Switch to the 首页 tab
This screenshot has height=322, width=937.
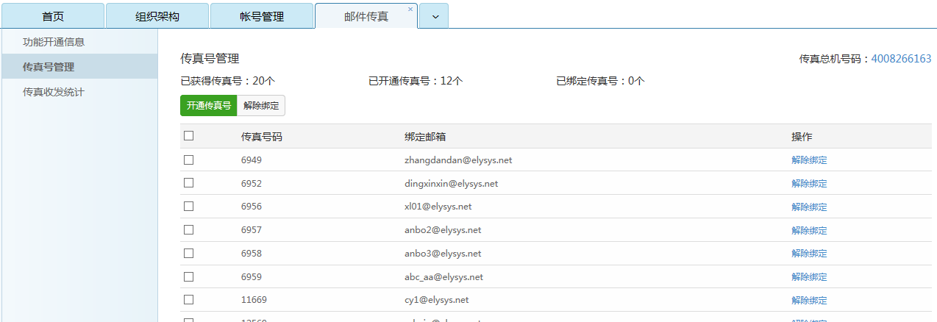52,16
